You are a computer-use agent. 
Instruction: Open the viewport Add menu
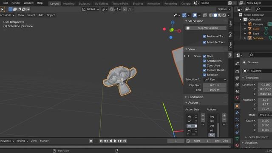pos(41,15)
